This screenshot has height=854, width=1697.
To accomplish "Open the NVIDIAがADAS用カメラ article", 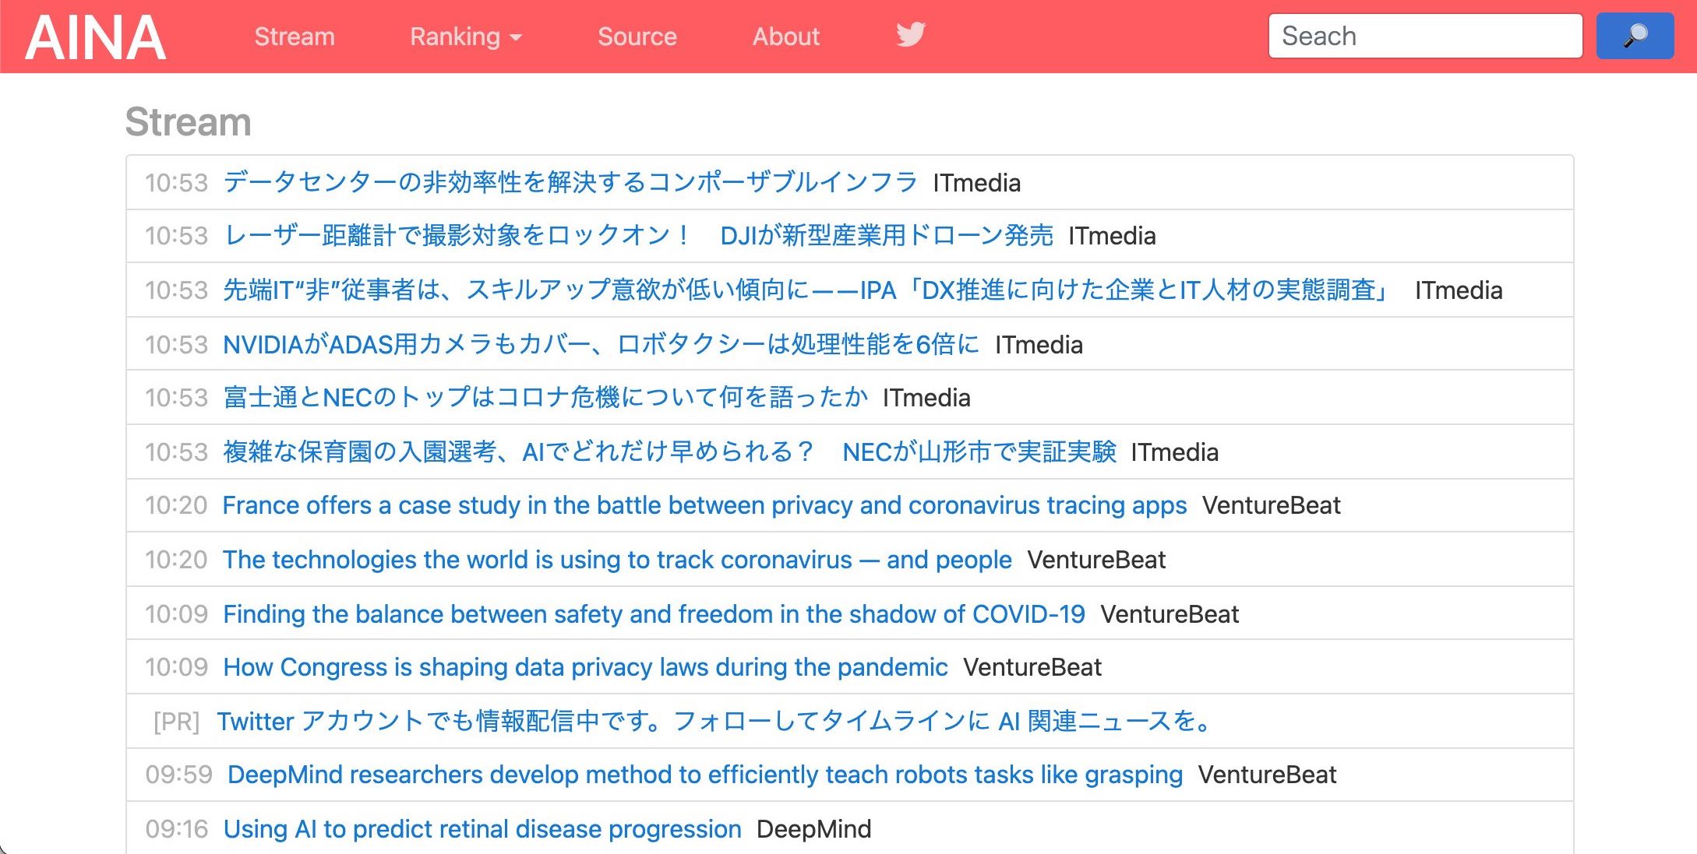I will click(601, 344).
